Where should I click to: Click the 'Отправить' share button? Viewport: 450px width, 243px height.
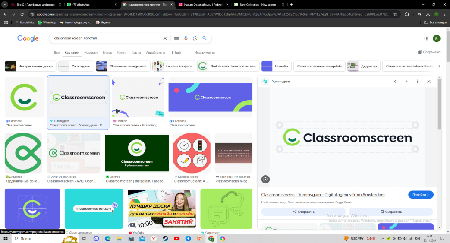[x=304, y=211]
